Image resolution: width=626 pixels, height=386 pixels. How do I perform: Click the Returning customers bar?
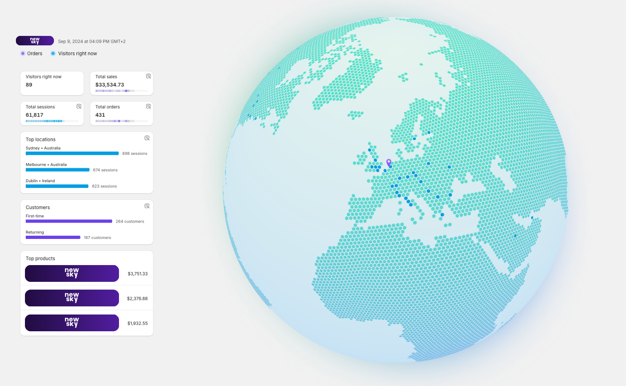[x=53, y=237]
